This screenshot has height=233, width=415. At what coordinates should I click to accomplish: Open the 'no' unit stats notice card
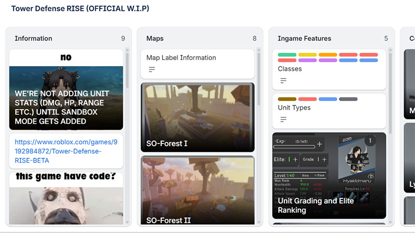[x=66, y=90]
